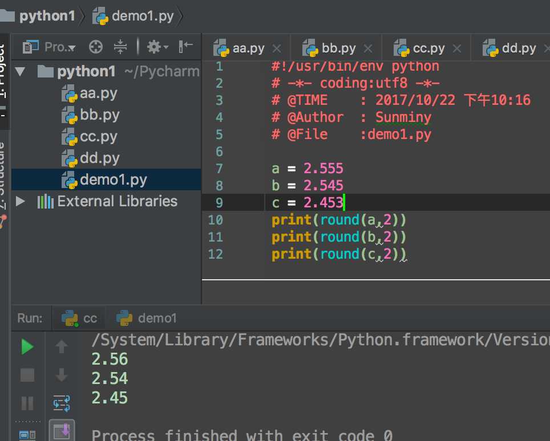Click print(round(b,2)) on line 11
Viewport: 550px width, 441px height.
339,237
